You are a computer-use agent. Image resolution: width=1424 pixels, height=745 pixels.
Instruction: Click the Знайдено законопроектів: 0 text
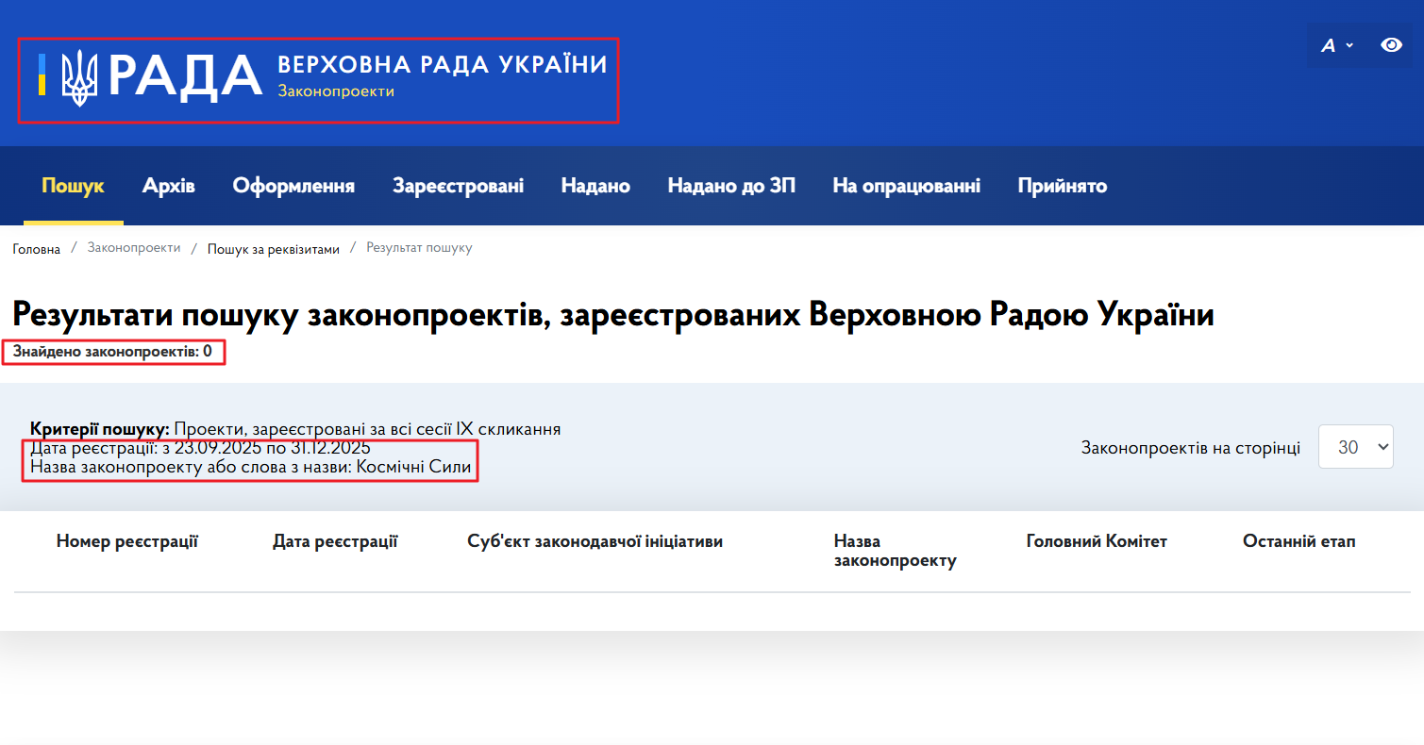tap(112, 352)
